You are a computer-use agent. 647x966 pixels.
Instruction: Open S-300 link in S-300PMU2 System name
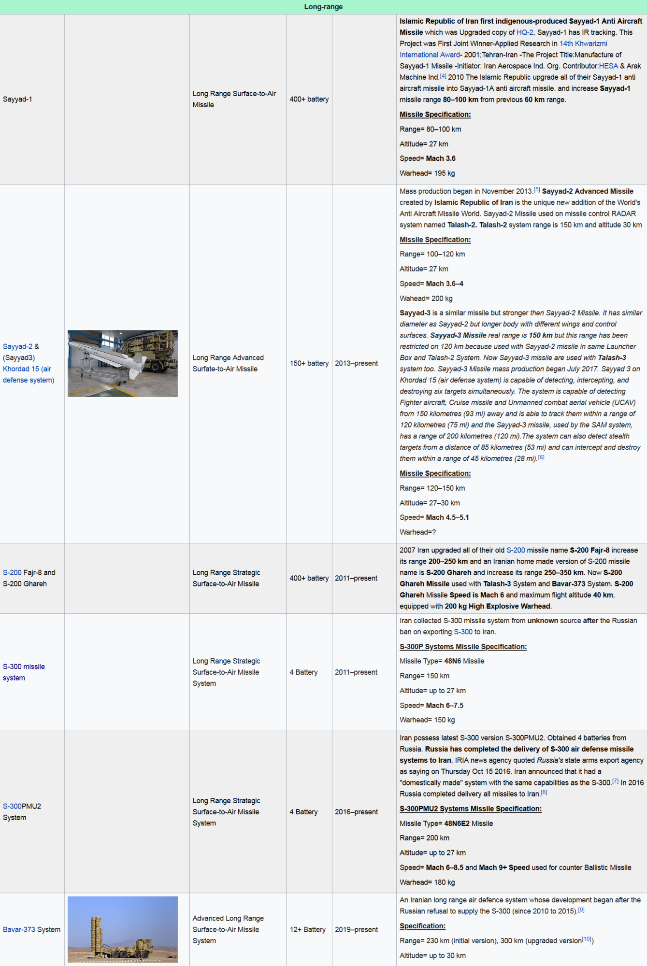point(12,806)
